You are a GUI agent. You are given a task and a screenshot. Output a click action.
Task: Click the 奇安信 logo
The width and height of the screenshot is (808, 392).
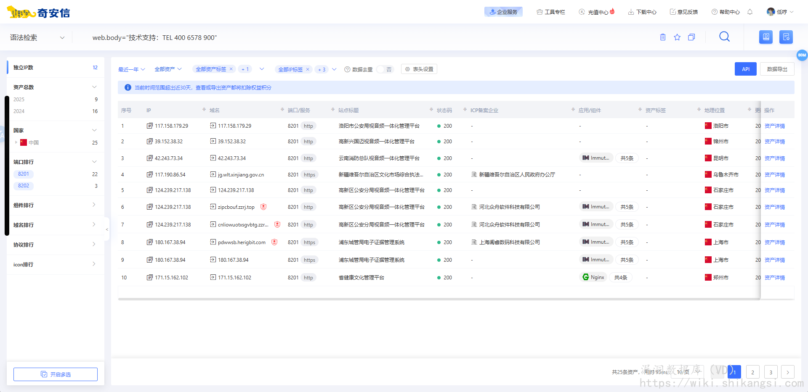(x=38, y=13)
